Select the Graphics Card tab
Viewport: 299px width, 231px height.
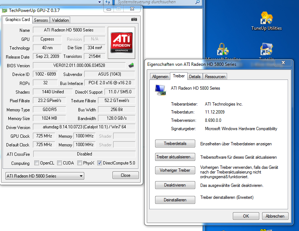(x=18, y=20)
